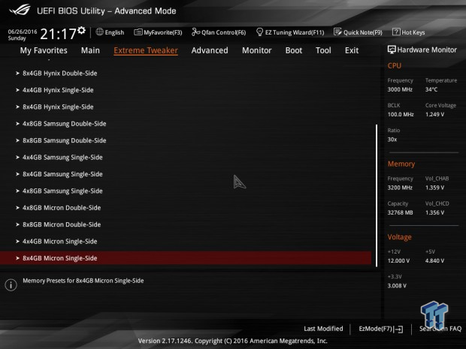466x349 pixels.
Task: Go to the Tool tab
Action: point(323,50)
